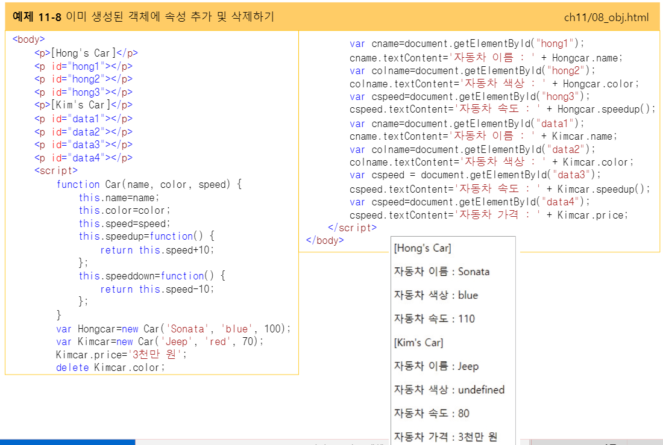Click the line 'function Car(name, color, speed) {'
This screenshot has width=663, height=445.
[149, 184]
